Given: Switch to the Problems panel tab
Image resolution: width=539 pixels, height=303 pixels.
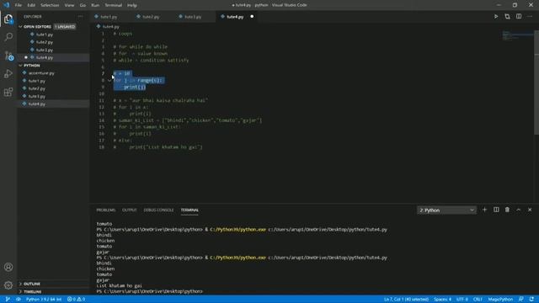Looking at the screenshot, I should [106, 210].
